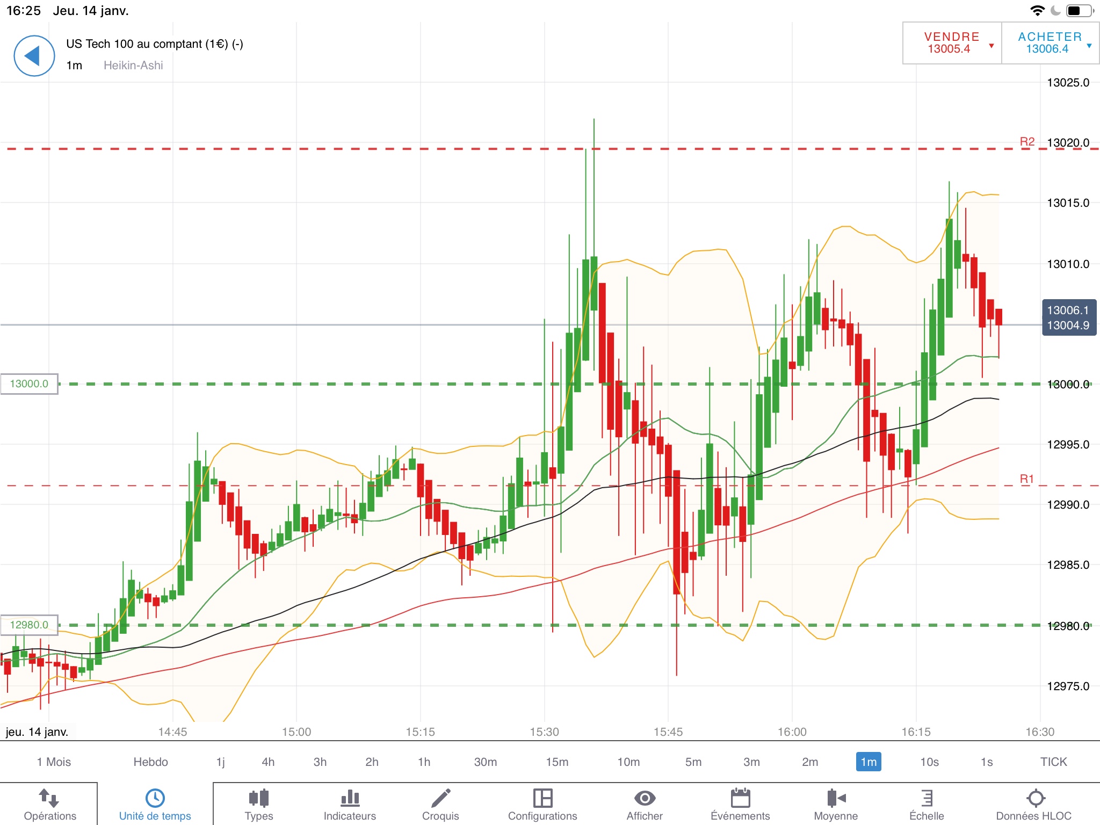Open the Heikin-Ashi chart type selector
Screen dimensions: 1100x825
point(133,66)
